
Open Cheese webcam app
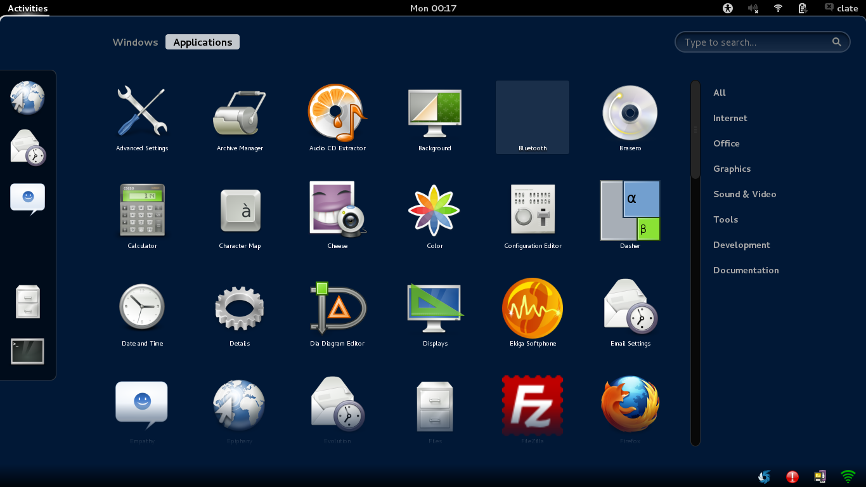click(x=337, y=216)
